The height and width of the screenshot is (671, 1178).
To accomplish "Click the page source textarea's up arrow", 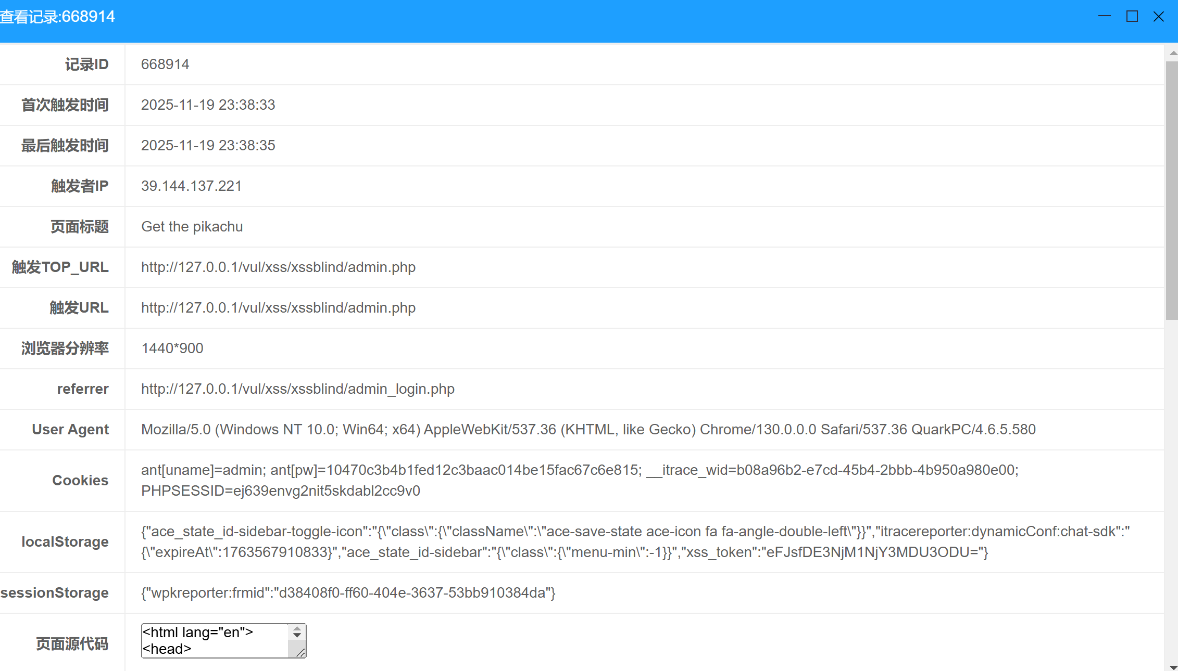I will [x=297, y=629].
